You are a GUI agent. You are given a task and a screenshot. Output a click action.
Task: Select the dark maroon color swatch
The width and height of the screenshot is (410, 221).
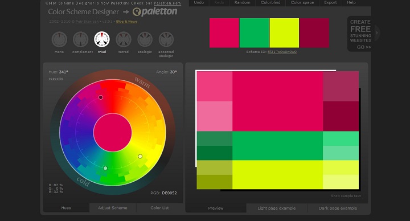click(x=314, y=33)
